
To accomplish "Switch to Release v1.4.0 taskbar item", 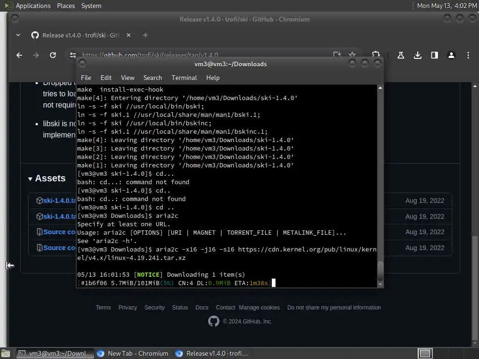I will click(x=212, y=353).
